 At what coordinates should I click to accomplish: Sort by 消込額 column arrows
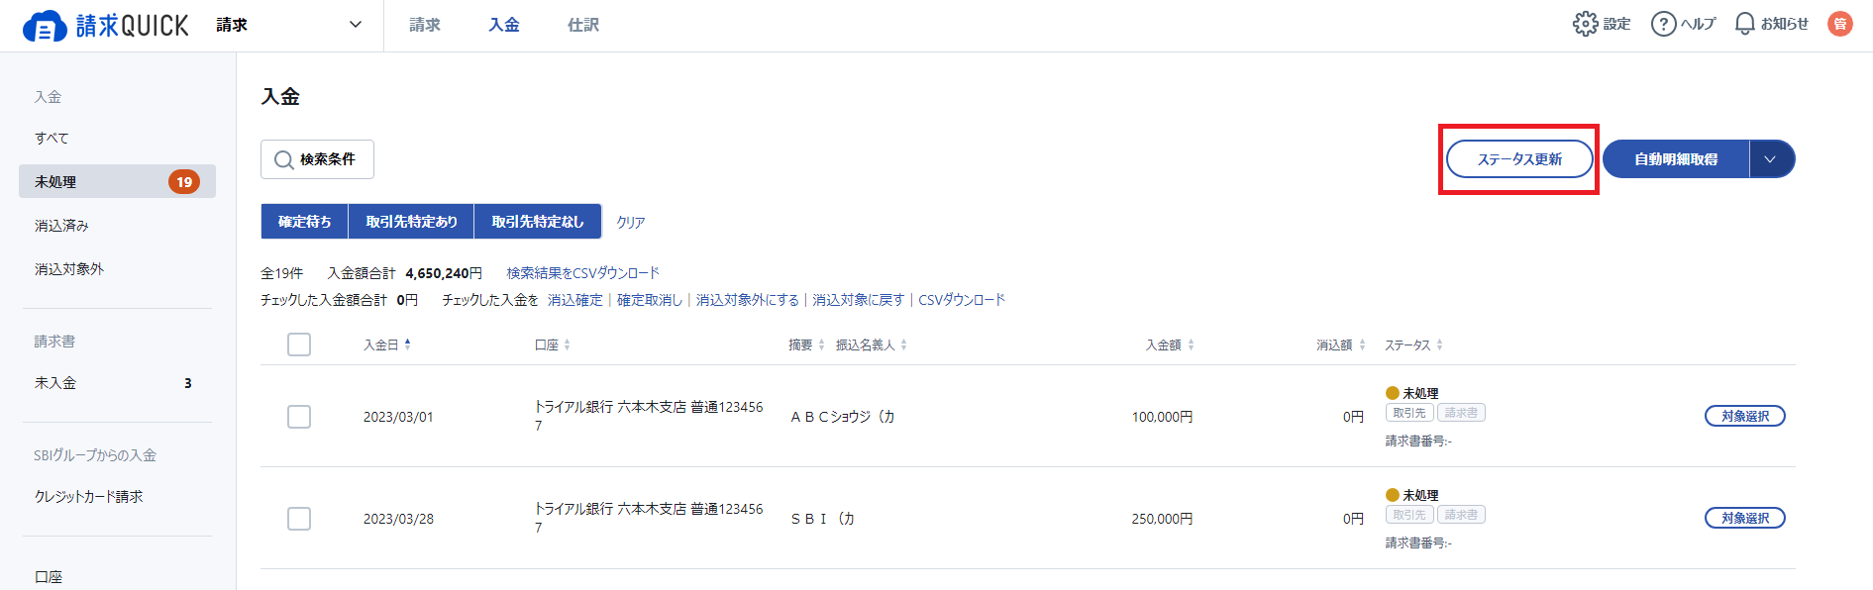(x=1362, y=344)
